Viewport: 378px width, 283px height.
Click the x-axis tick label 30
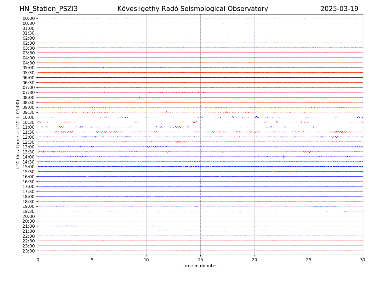tap(363, 260)
